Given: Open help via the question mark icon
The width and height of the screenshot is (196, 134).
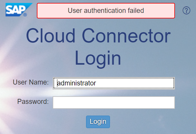Looking at the screenshot, I should click(186, 11).
